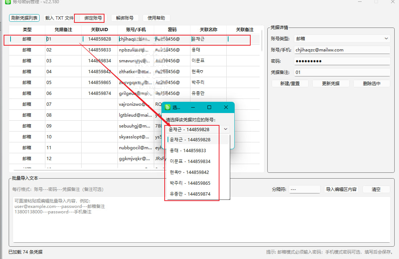Click 刷新凭据列表 button
399x259 pixels.
click(x=24, y=18)
